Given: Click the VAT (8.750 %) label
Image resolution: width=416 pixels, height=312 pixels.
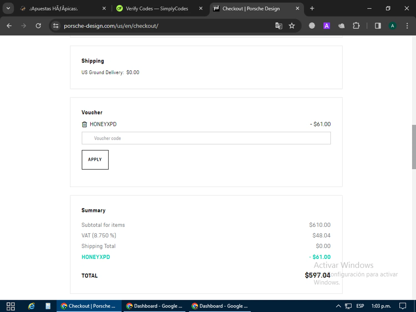Looking at the screenshot, I should (99, 235).
